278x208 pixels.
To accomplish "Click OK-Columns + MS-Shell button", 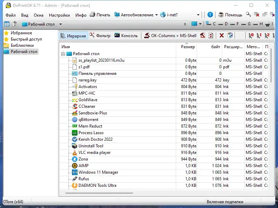I will point(170,36).
